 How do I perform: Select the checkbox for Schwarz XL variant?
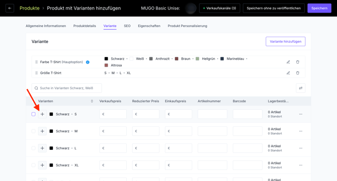pyautogui.click(x=33, y=165)
